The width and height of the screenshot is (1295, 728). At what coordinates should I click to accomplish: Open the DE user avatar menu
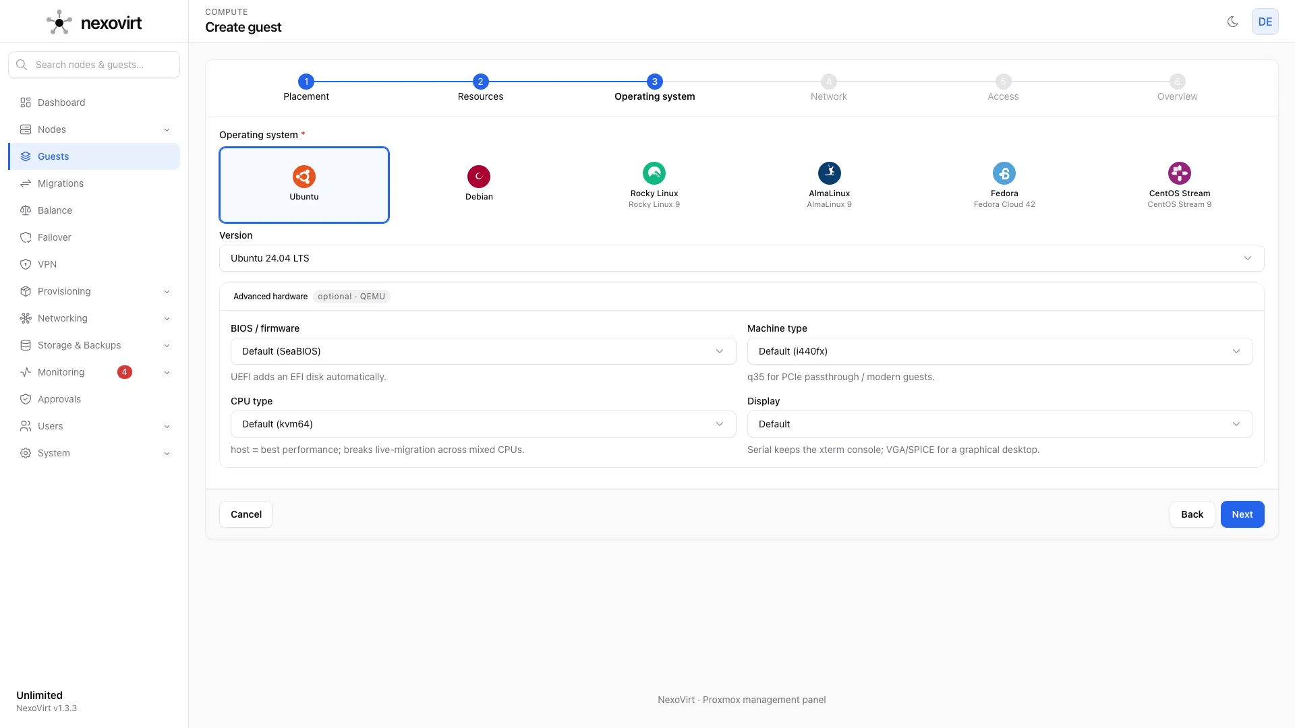(x=1265, y=22)
